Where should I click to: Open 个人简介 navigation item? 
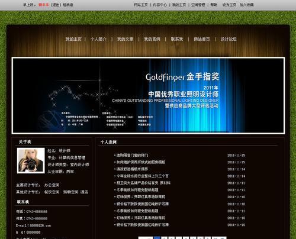98,39
